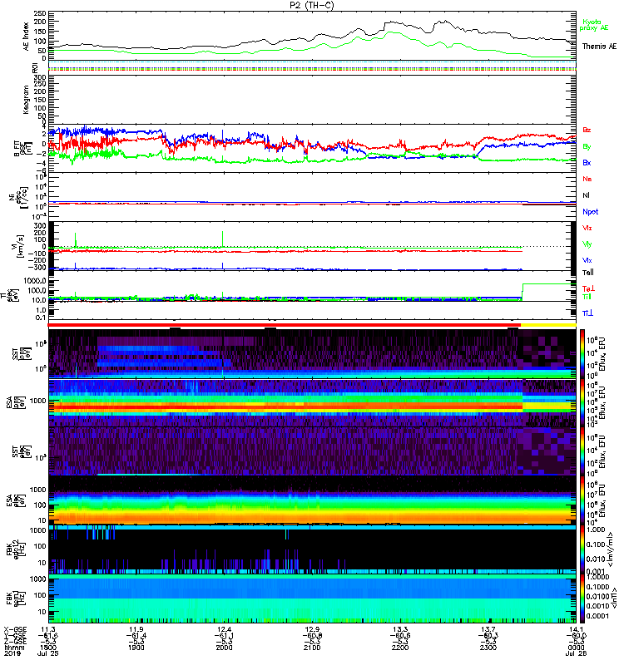Click the blue Bx legend label
624x665 pixels.
(x=587, y=162)
